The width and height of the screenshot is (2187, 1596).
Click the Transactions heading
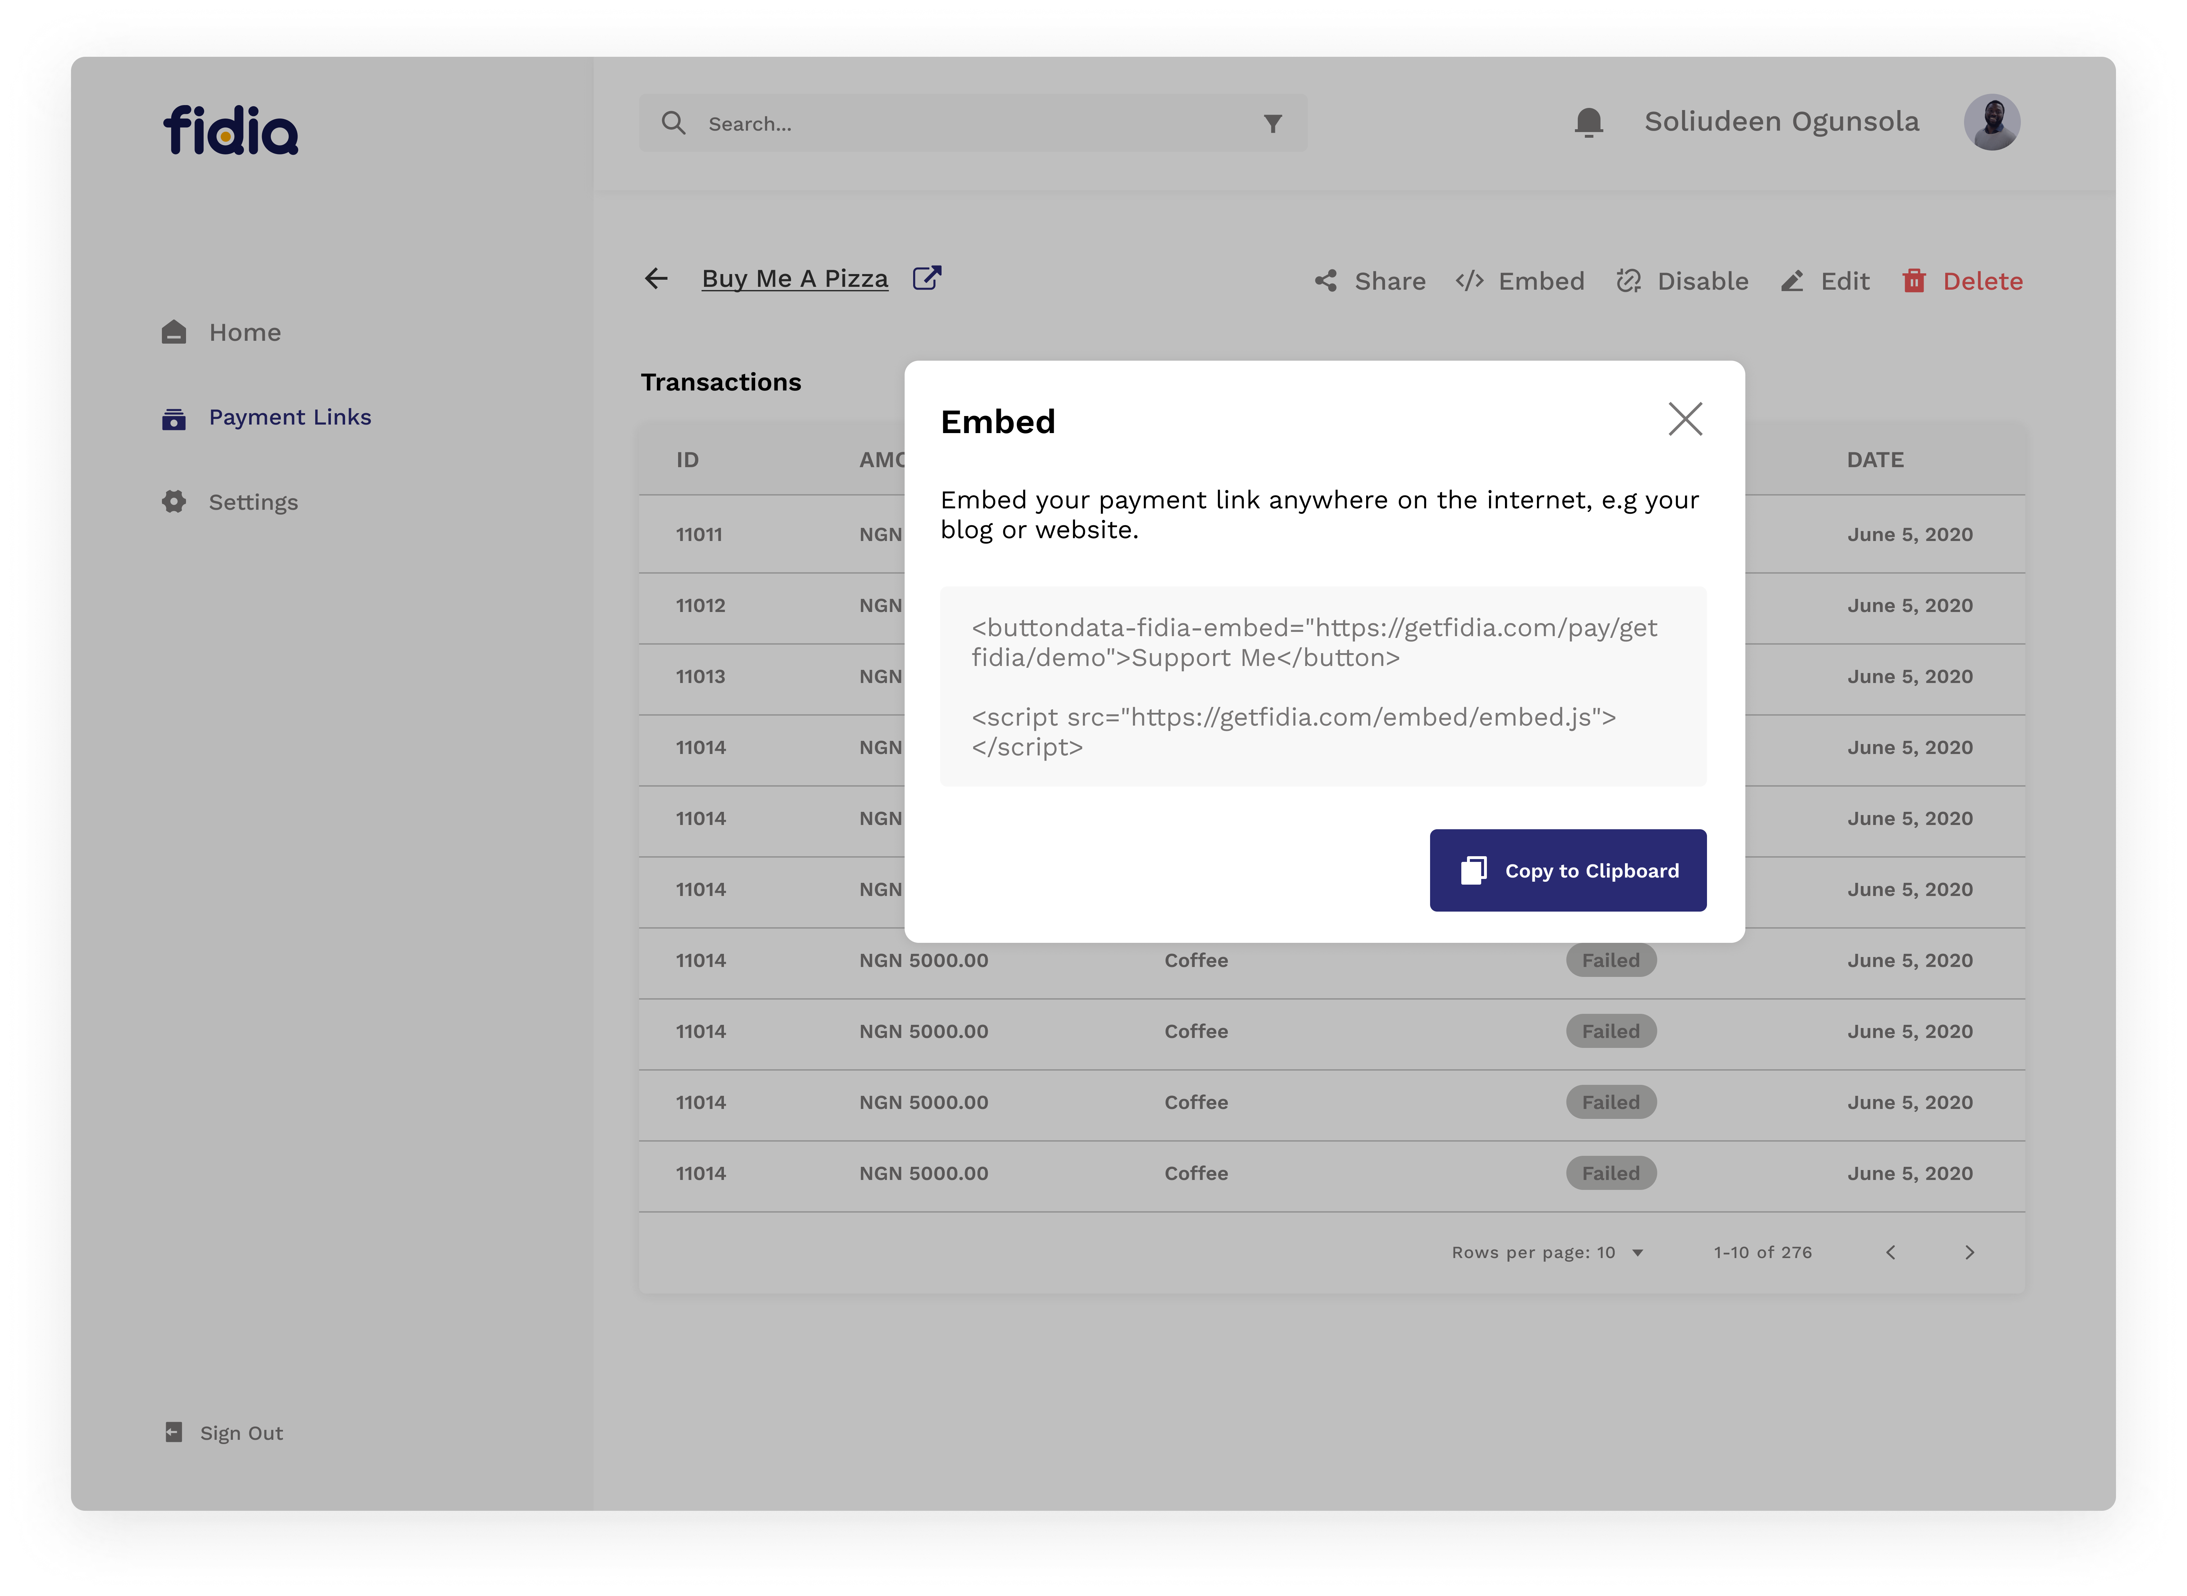[x=721, y=383]
